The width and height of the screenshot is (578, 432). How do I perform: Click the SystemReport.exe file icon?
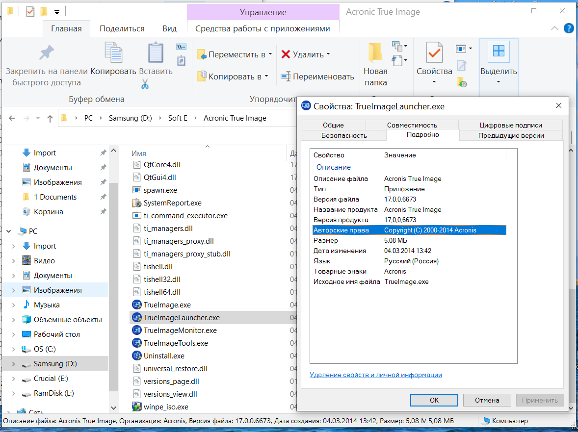[137, 203]
